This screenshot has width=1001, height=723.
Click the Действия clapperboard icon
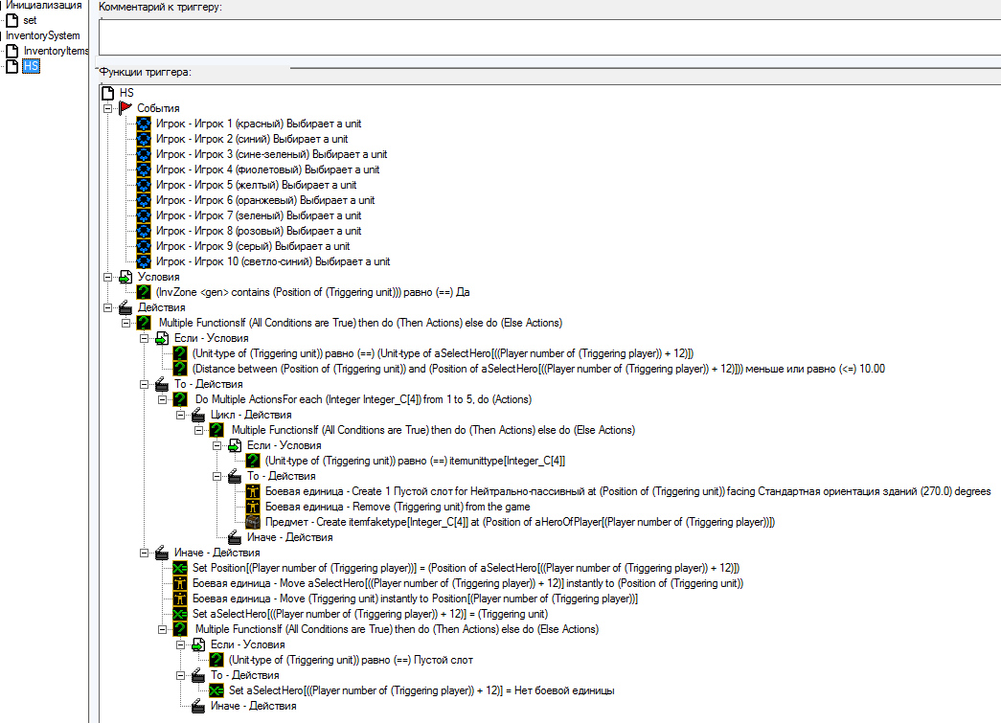pos(125,307)
